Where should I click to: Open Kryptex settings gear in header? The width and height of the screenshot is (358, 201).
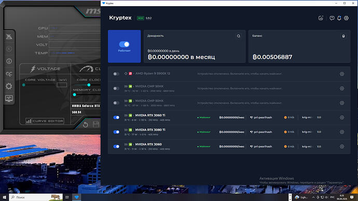pos(346,18)
